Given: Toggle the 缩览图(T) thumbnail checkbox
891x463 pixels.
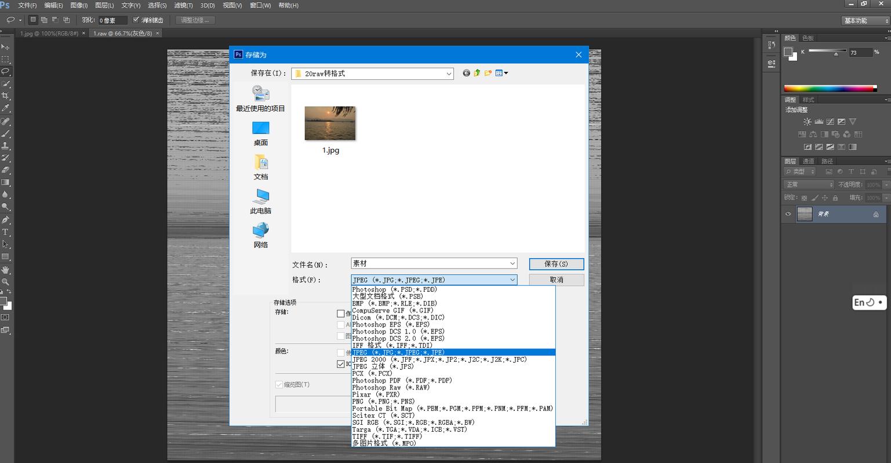Looking at the screenshot, I should point(279,384).
